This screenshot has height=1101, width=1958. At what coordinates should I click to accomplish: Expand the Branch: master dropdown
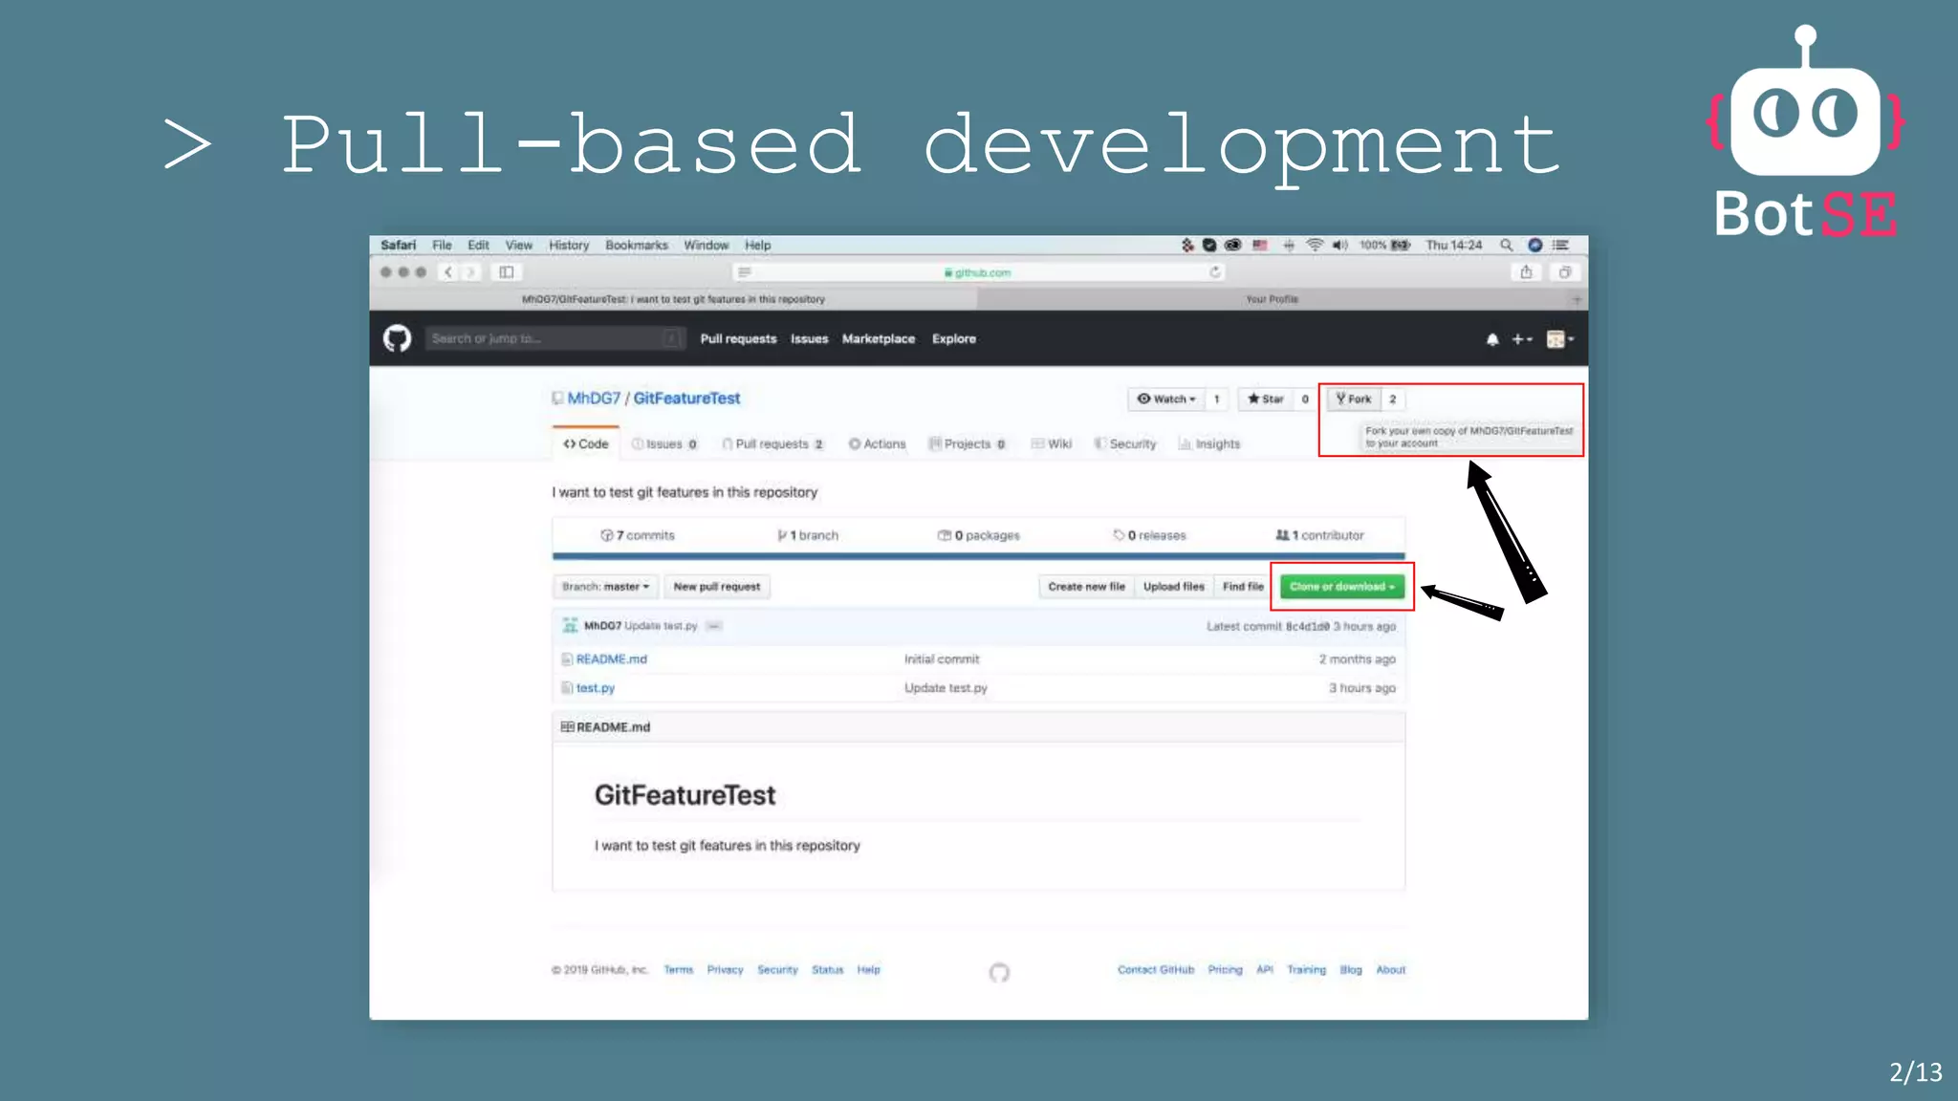pyautogui.click(x=605, y=587)
